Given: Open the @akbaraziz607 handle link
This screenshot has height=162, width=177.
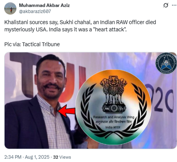Looking at the screenshot, I should 35,11.
